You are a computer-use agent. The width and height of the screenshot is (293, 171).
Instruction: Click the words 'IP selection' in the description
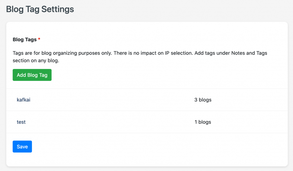(179, 53)
